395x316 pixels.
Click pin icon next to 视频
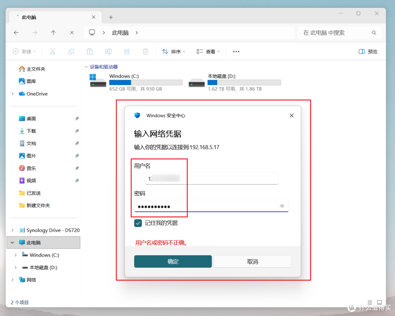pyautogui.click(x=77, y=181)
